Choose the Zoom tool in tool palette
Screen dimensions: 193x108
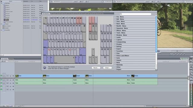[191, 74]
